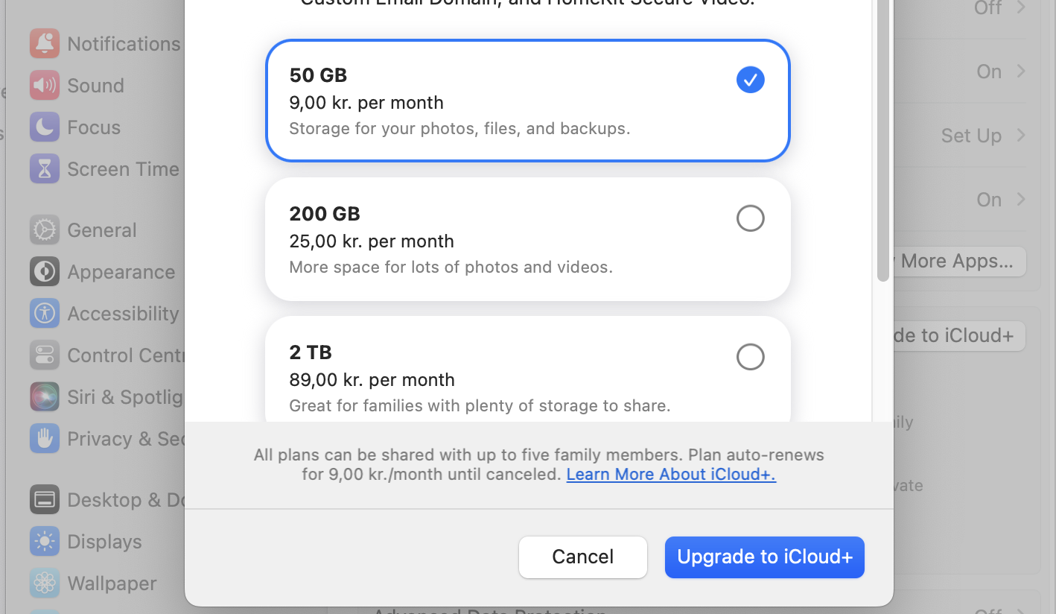Choose the 200 GB plan radio button
The image size is (1056, 614).
click(751, 218)
